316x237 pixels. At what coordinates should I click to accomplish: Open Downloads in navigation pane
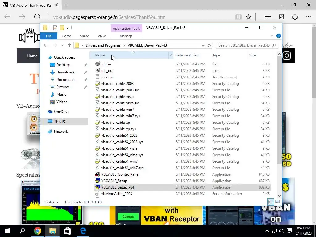pos(65,72)
